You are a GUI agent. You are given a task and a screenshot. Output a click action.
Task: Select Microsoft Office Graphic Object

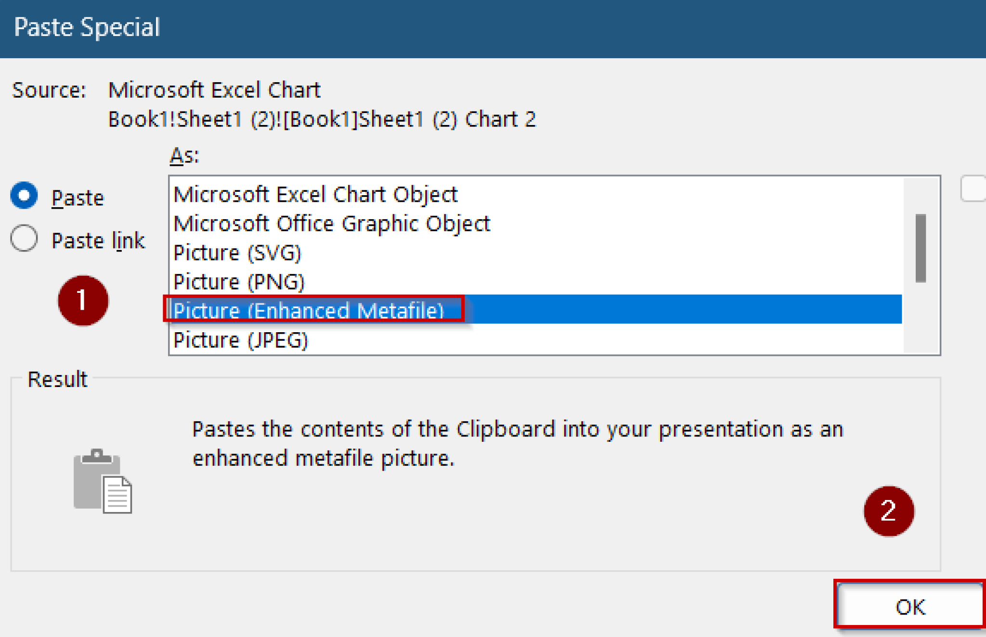tap(331, 223)
